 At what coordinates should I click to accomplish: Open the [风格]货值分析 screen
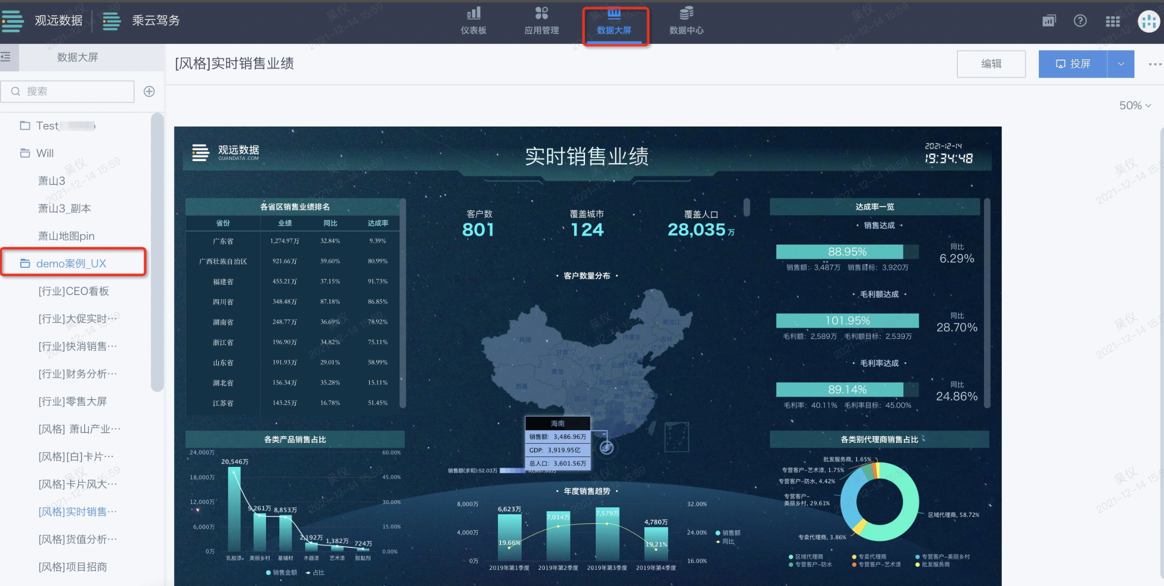tap(78, 539)
